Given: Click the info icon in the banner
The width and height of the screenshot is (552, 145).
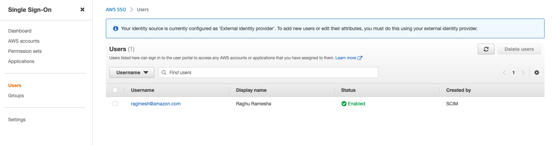Looking at the screenshot, I should [x=116, y=28].
